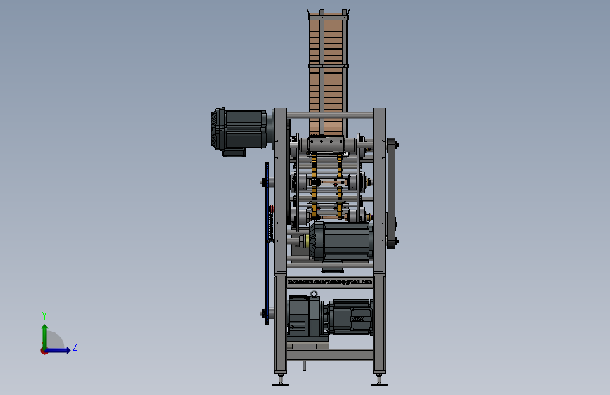Click the email nameplate on the frame crossbar

[330, 282]
